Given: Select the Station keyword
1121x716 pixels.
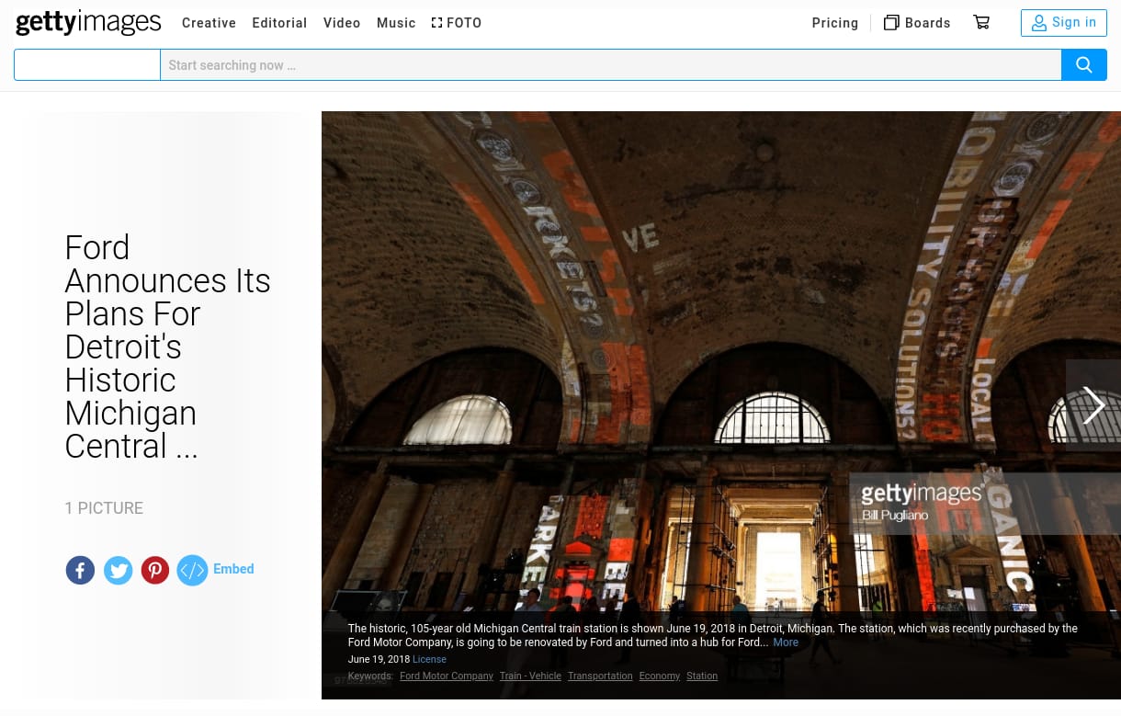Looking at the screenshot, I should [702, 676].
